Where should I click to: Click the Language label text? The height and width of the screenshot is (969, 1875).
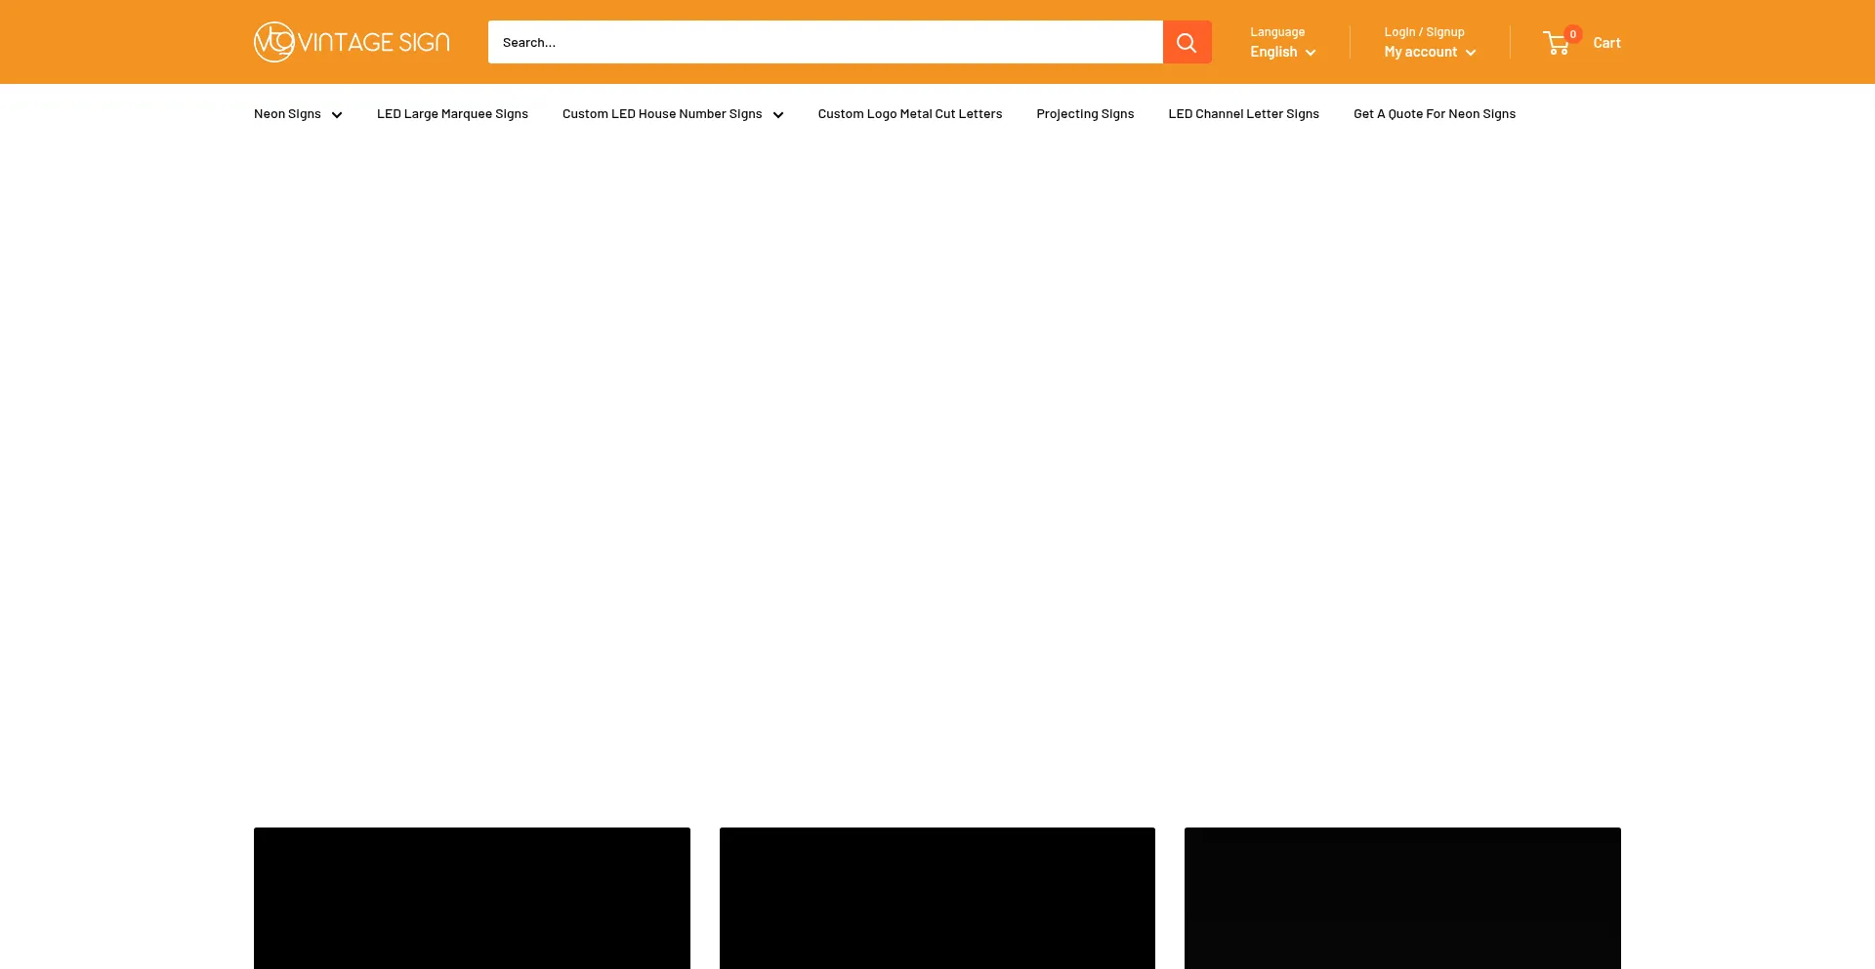1277,32
